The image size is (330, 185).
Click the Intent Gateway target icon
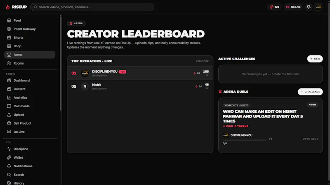coord(9,29)
